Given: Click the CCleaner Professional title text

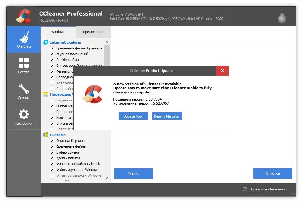Looking at the screenshot, I should (71, 13).
